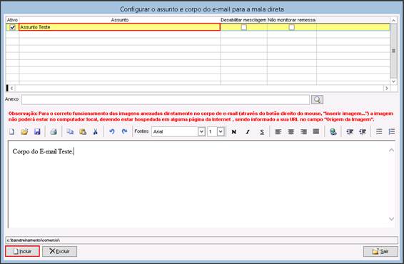
Task: Click the body editor scroll down arrow
Action: tap(391, 219)
